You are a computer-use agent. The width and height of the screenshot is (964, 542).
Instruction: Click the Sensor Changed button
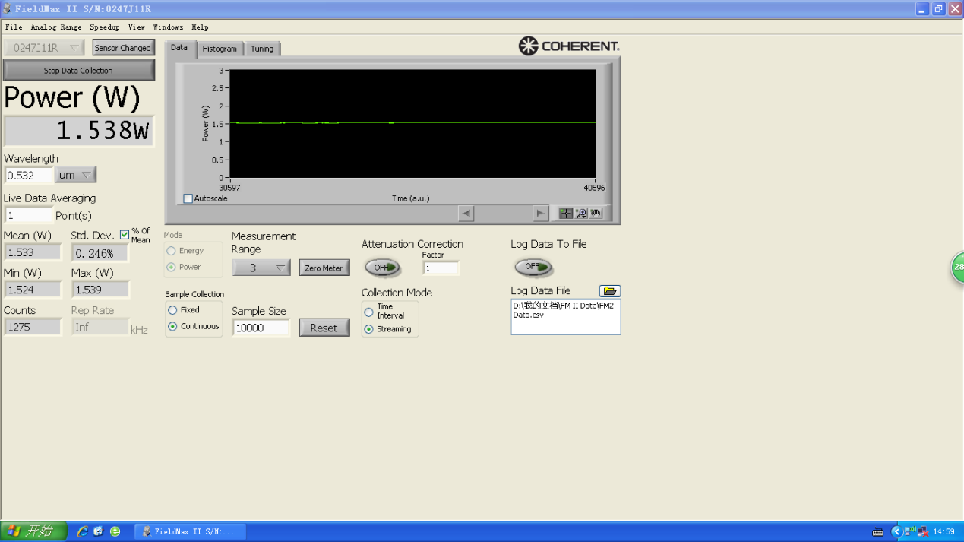pos(123,48)
